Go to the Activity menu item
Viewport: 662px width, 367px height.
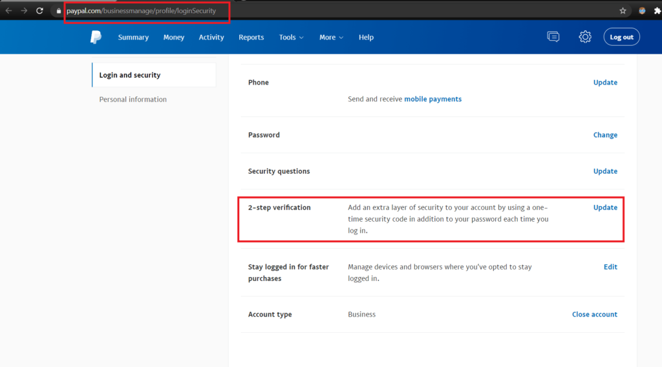point(211,37)
